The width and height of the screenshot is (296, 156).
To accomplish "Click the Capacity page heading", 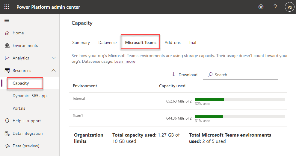I will point(82,23).
